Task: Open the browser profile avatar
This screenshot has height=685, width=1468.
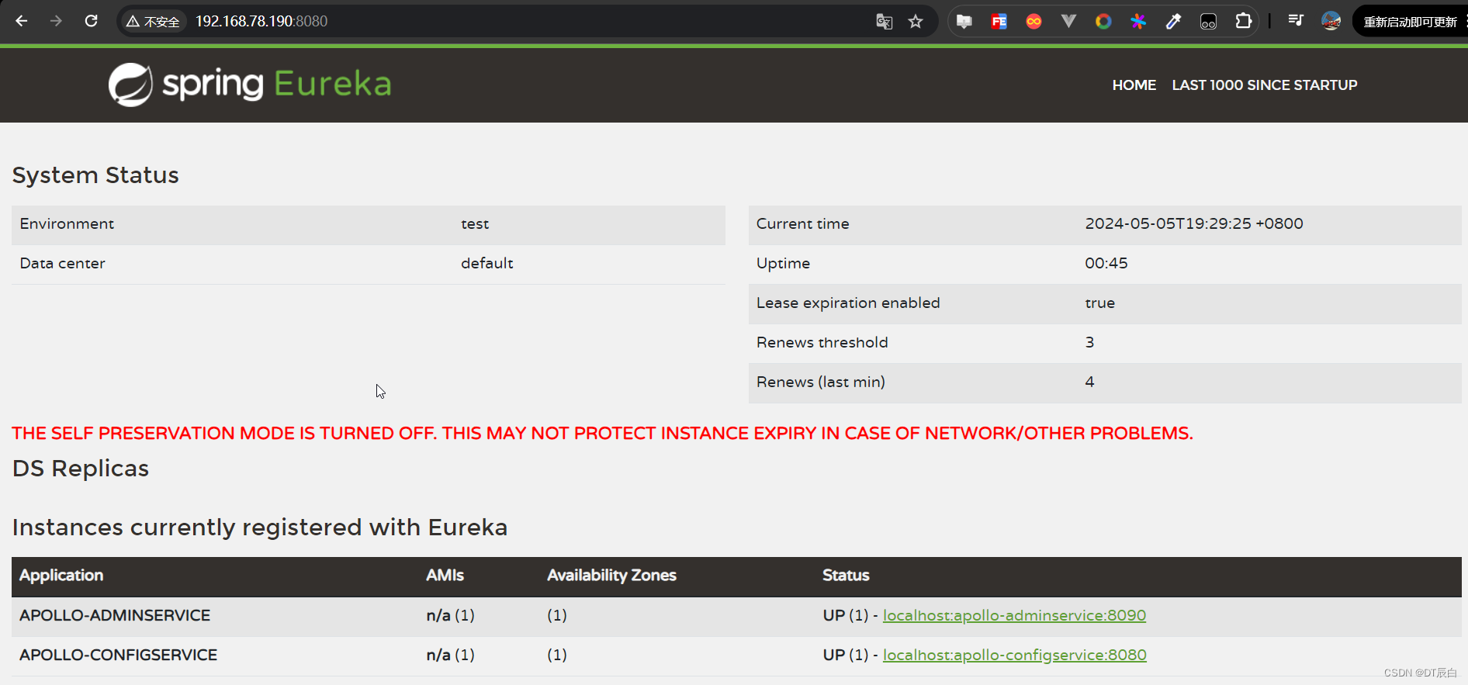Action: (x=1331, y=21)
